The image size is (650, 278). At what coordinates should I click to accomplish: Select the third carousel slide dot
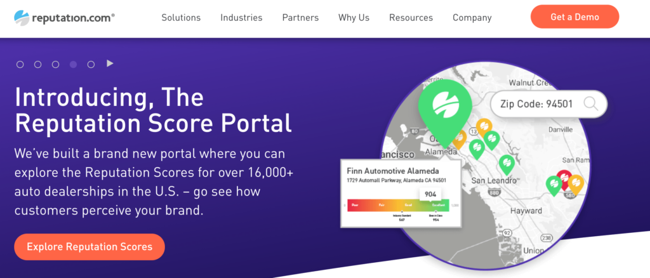pyautogui.click(x=56, y=64)
